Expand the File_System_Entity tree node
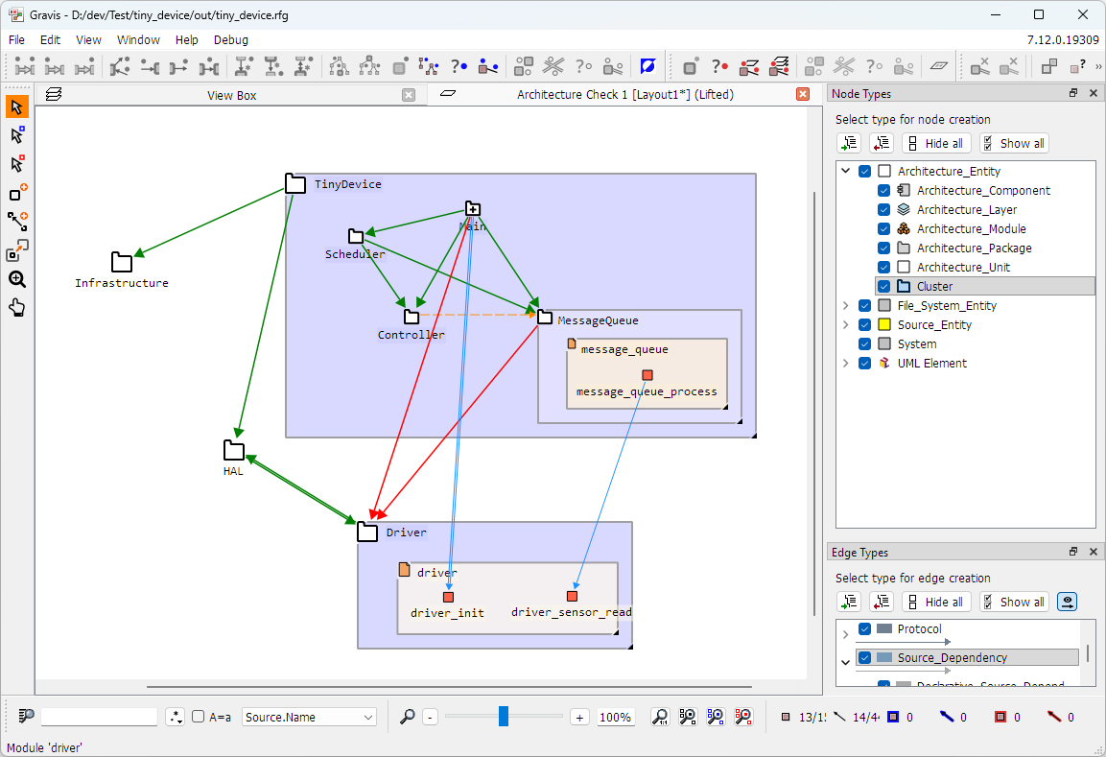1106x757 pixels. (846, 305)
